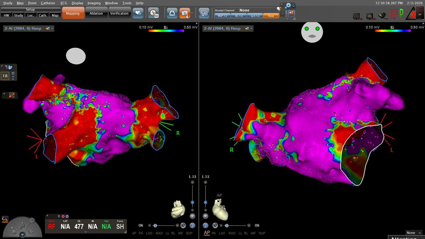
Task: Expand the camera tool dropdown arrow
Action: pyautogui.click(x=192, y=13)
